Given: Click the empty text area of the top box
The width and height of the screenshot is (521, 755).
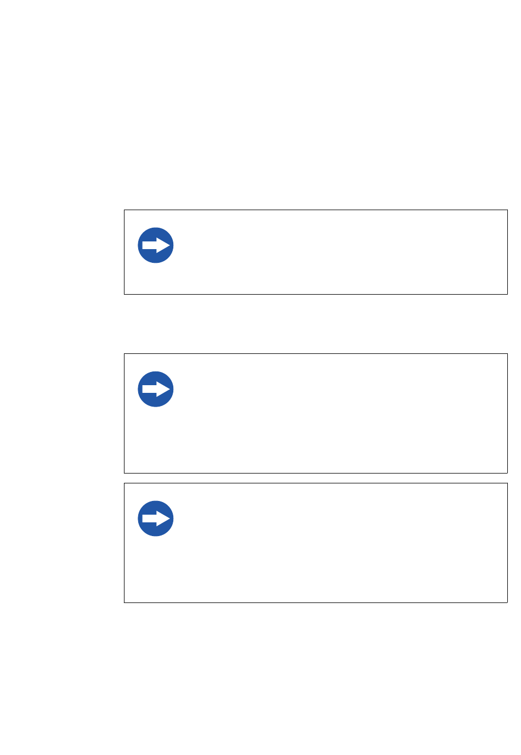Looking at the screenshot, I should point(340,252).
